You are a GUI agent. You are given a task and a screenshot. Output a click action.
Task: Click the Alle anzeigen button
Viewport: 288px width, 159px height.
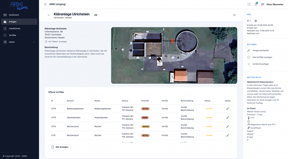click(x=60, y=147)
